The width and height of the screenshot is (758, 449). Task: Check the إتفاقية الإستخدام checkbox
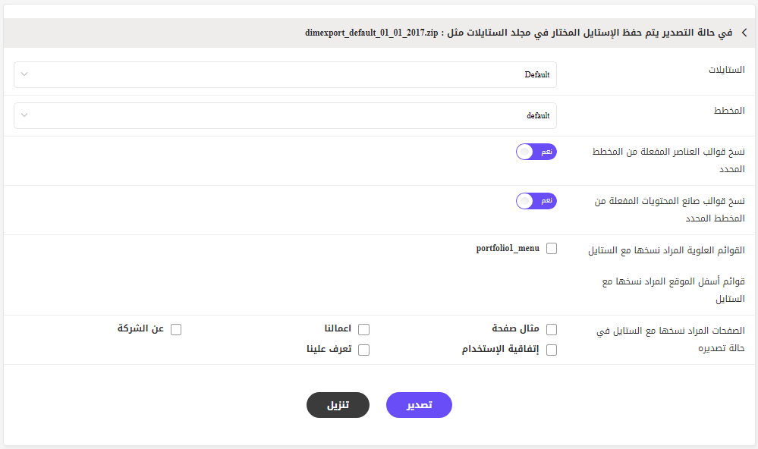pos(552,350)
